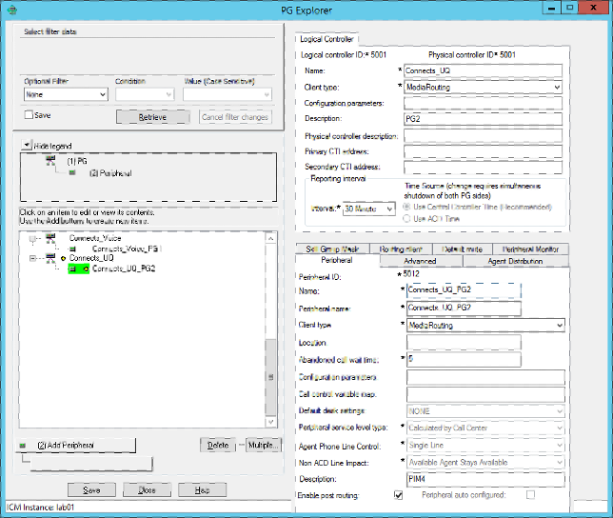The height and width of the screenshot is (518, 613).
Task: Click the Add Peripheral button
Action: 76,446
